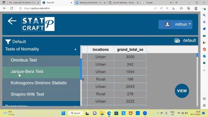The width and height of the screenshot is (208, 117).
Task: Click the zoom magnifier icon in address bar
Action: (x=167, y=8)
